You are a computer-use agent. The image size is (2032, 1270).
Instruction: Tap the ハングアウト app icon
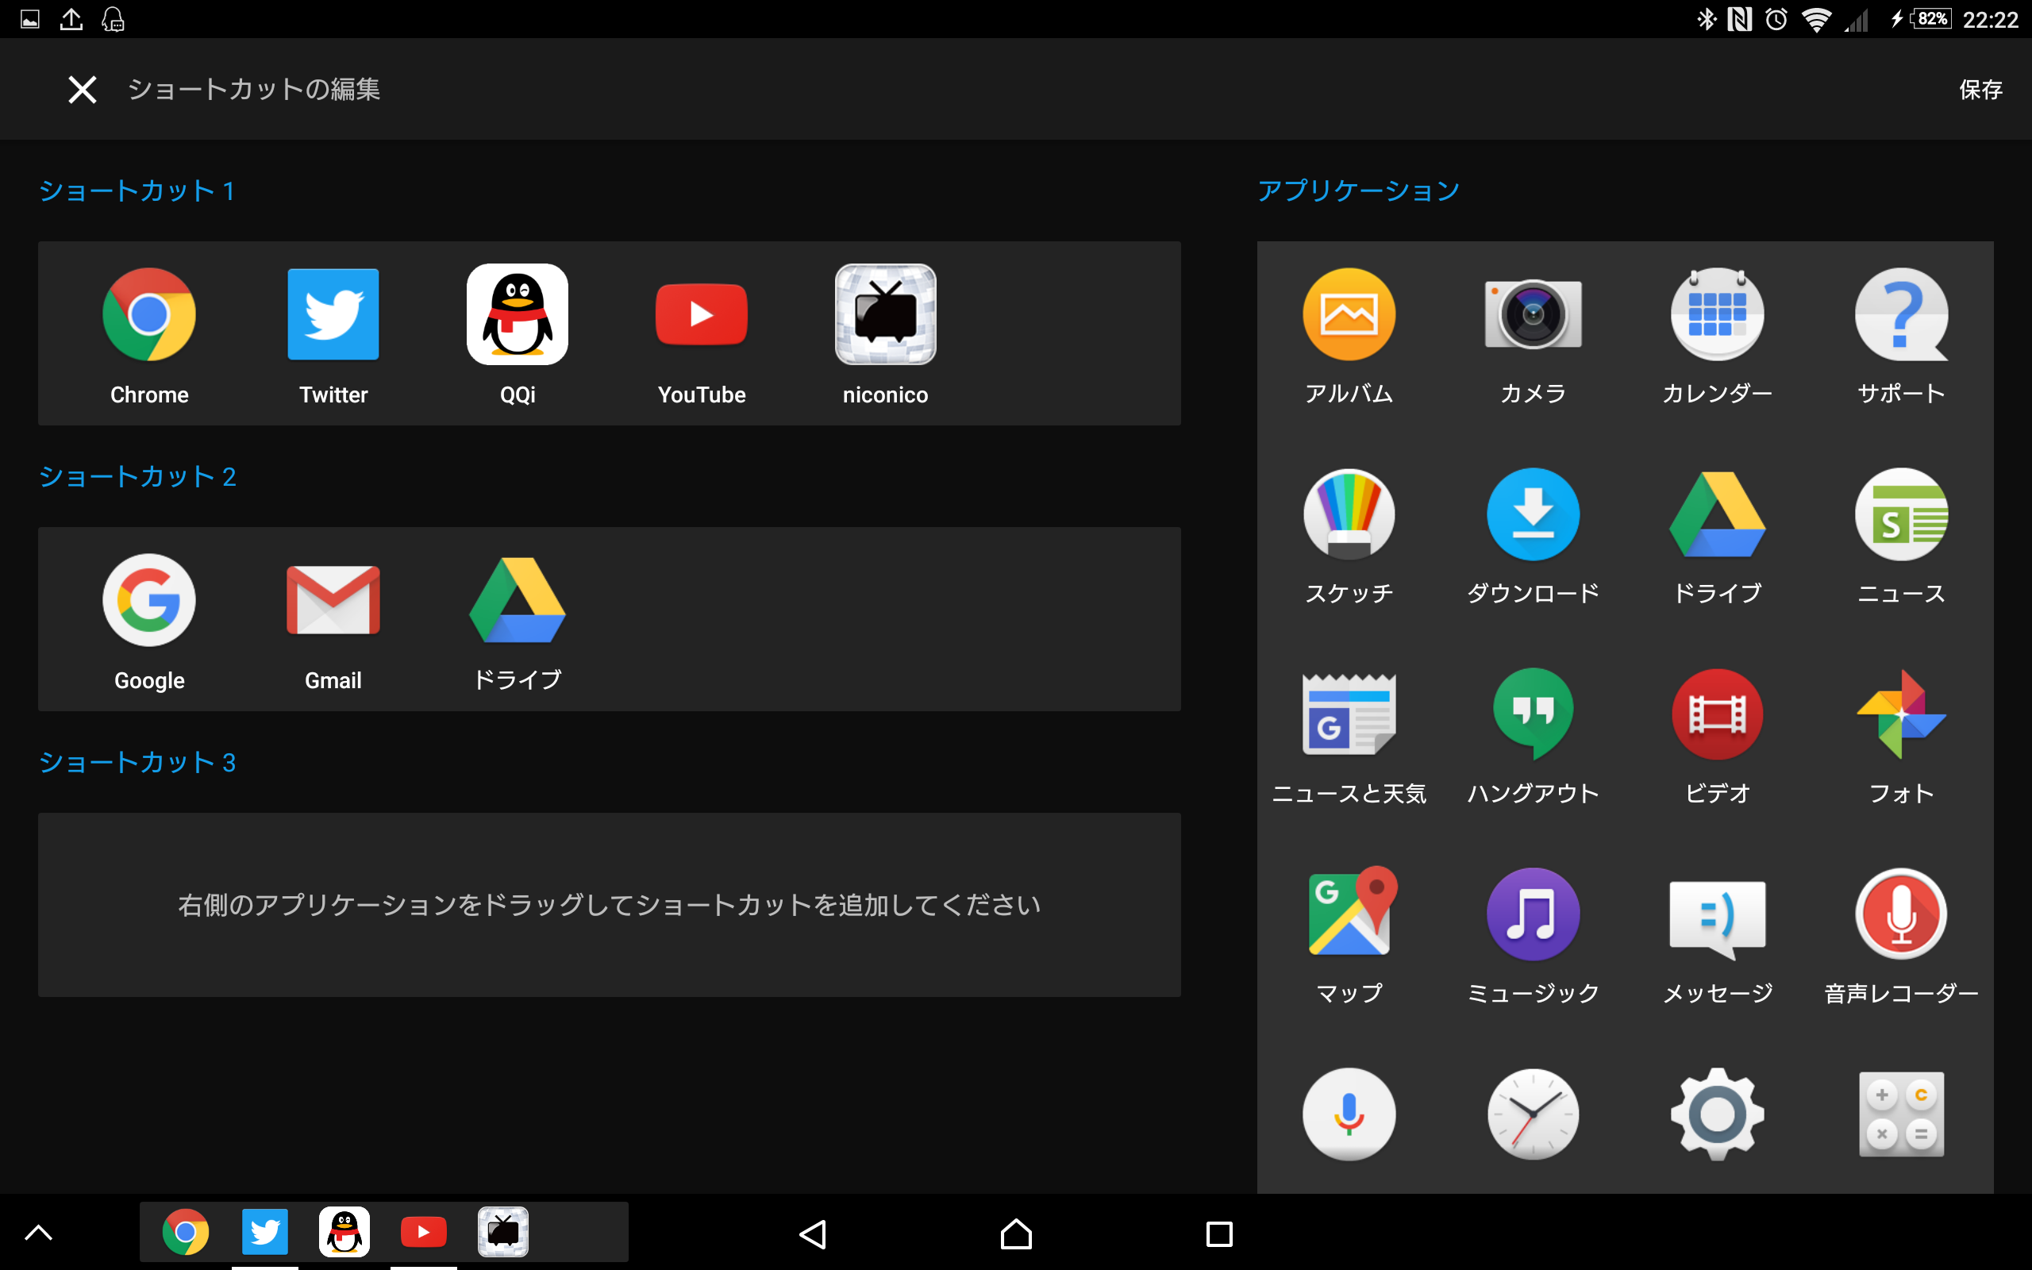tap(1534, 715)
